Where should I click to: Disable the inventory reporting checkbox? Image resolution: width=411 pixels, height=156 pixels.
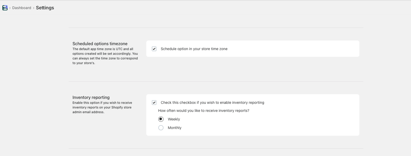click(x=154, y=103)
